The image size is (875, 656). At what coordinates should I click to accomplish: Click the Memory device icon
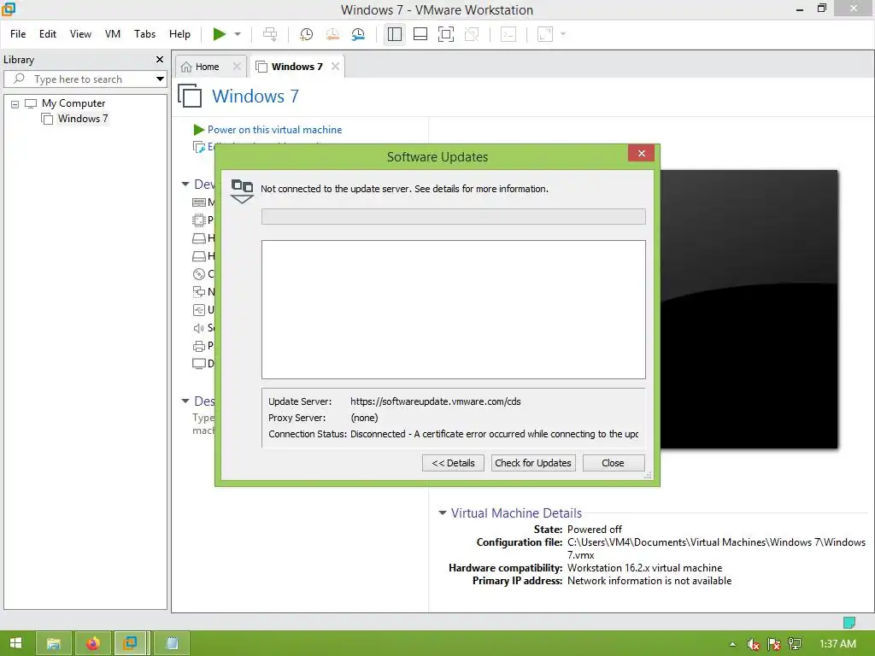[x=198, y=202]
